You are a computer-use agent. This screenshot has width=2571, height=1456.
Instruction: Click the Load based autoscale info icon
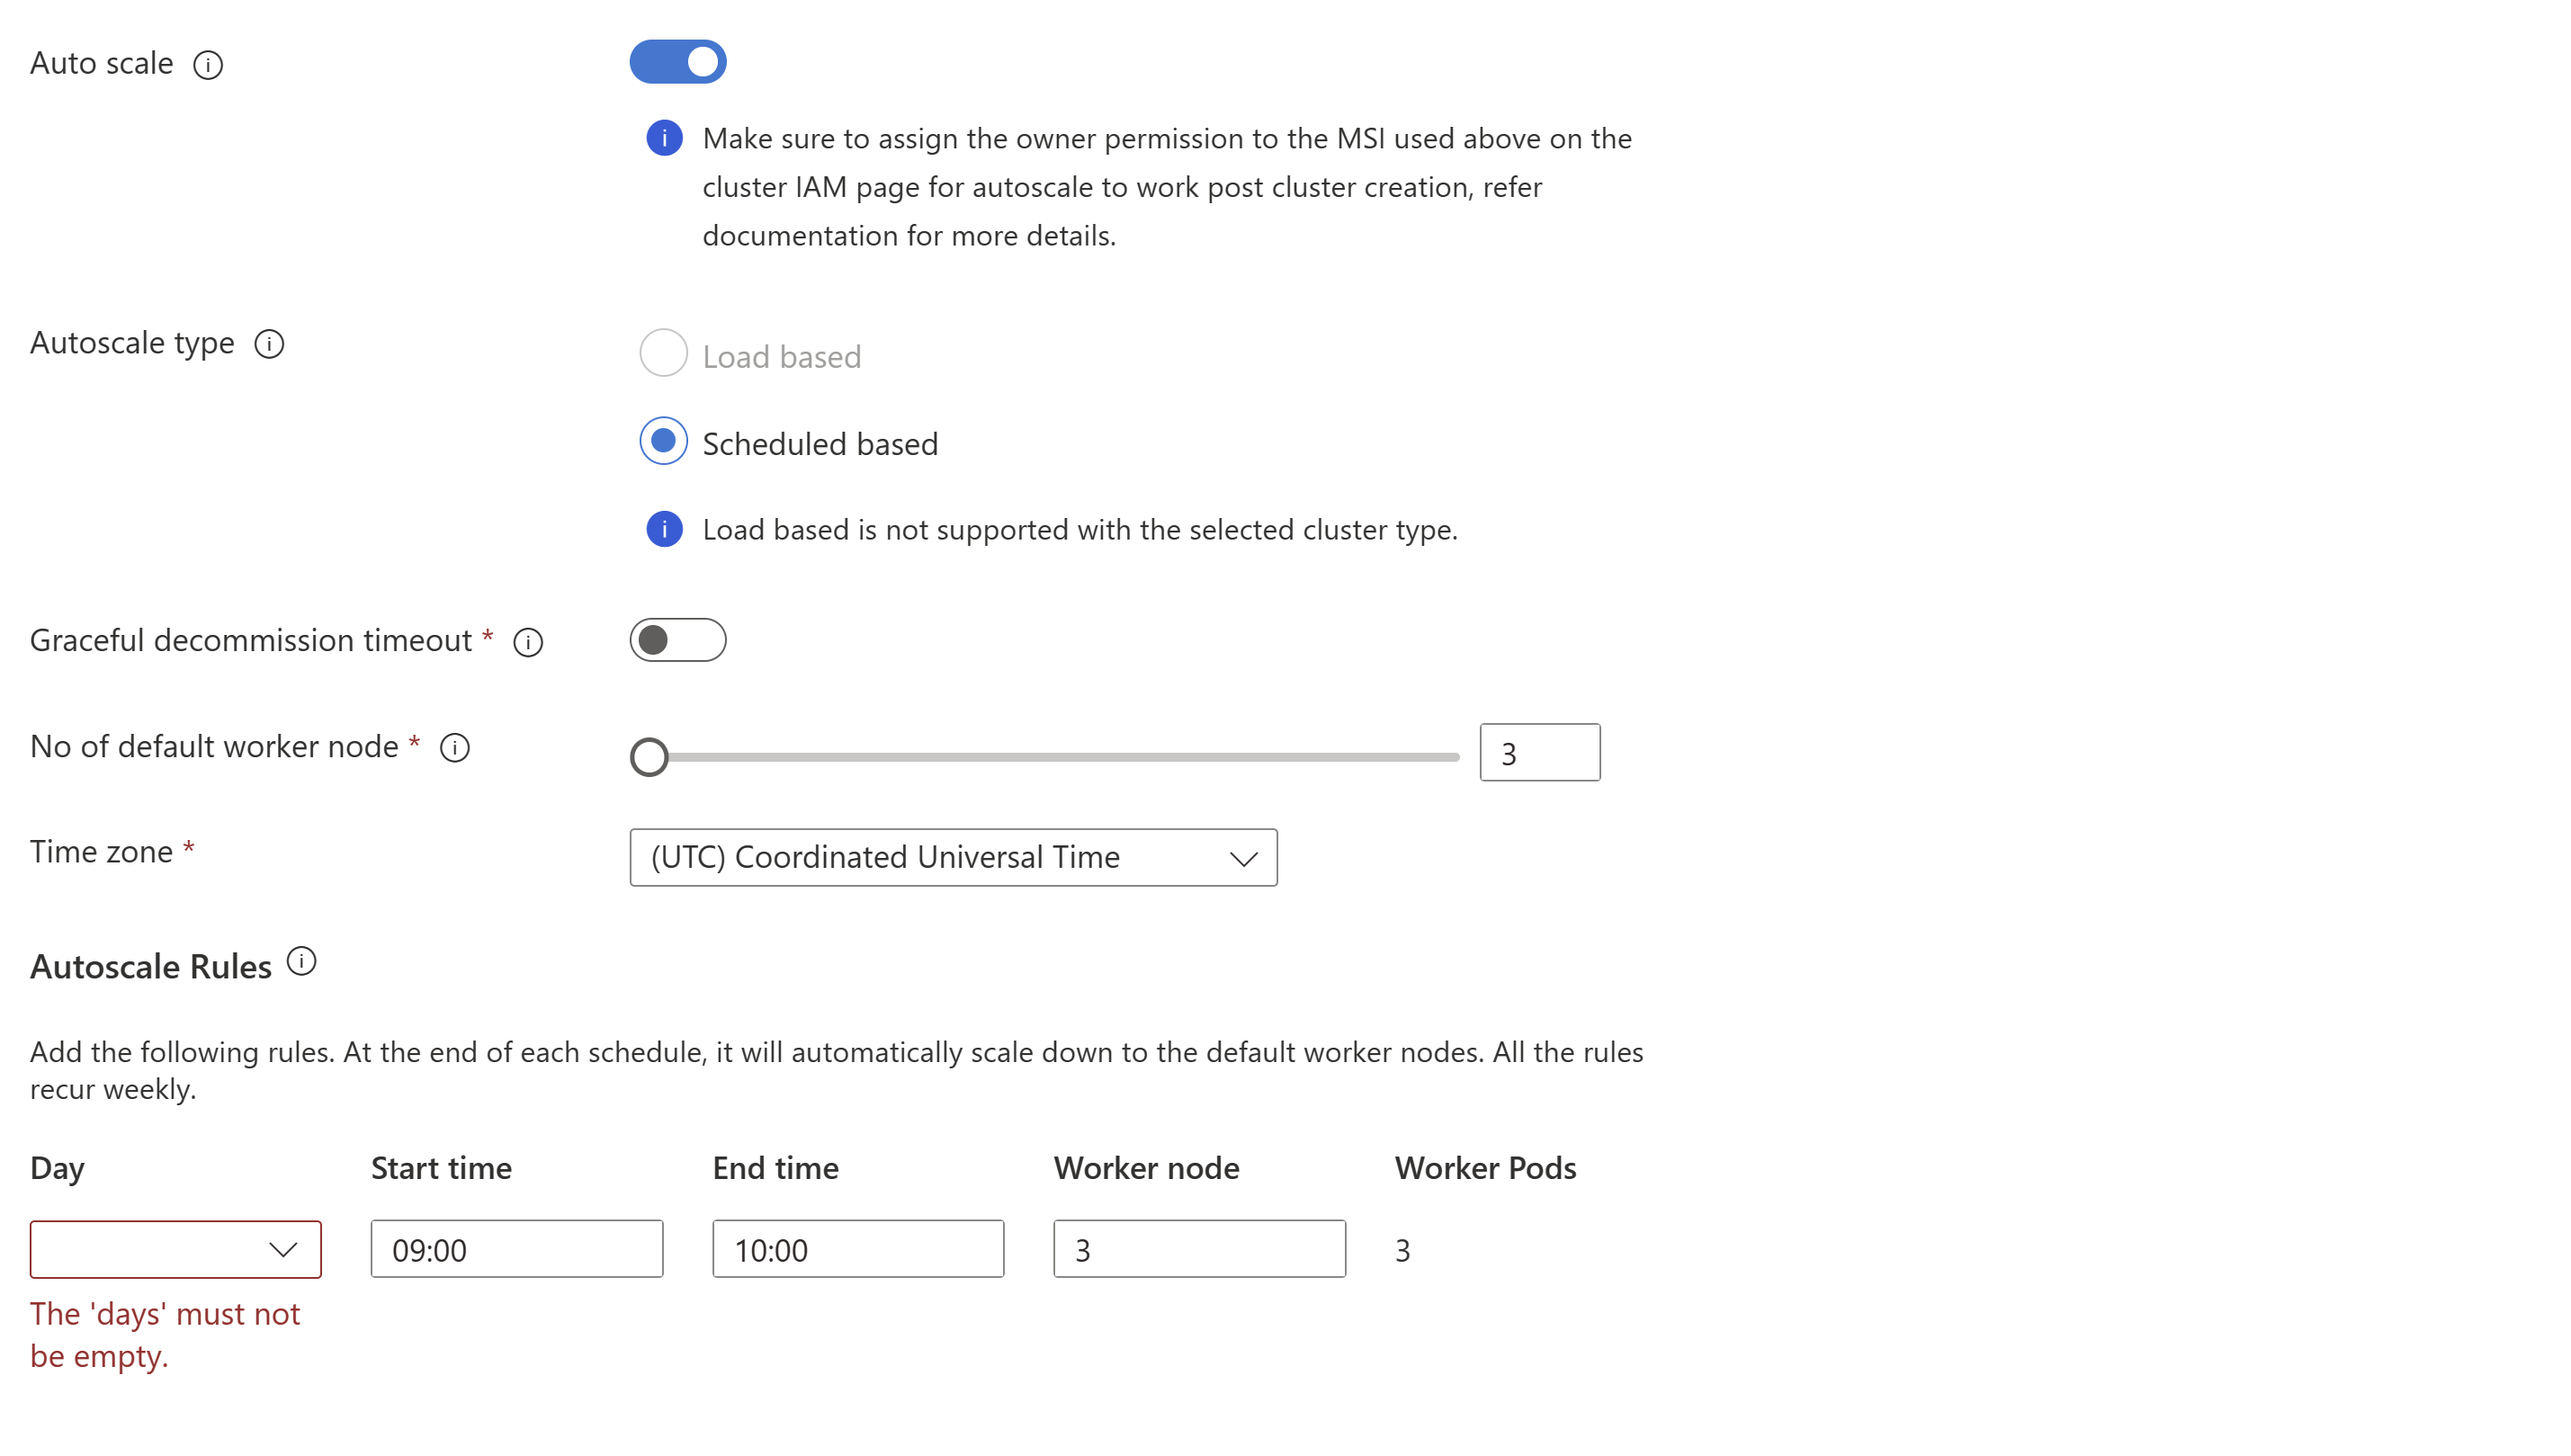664,530
